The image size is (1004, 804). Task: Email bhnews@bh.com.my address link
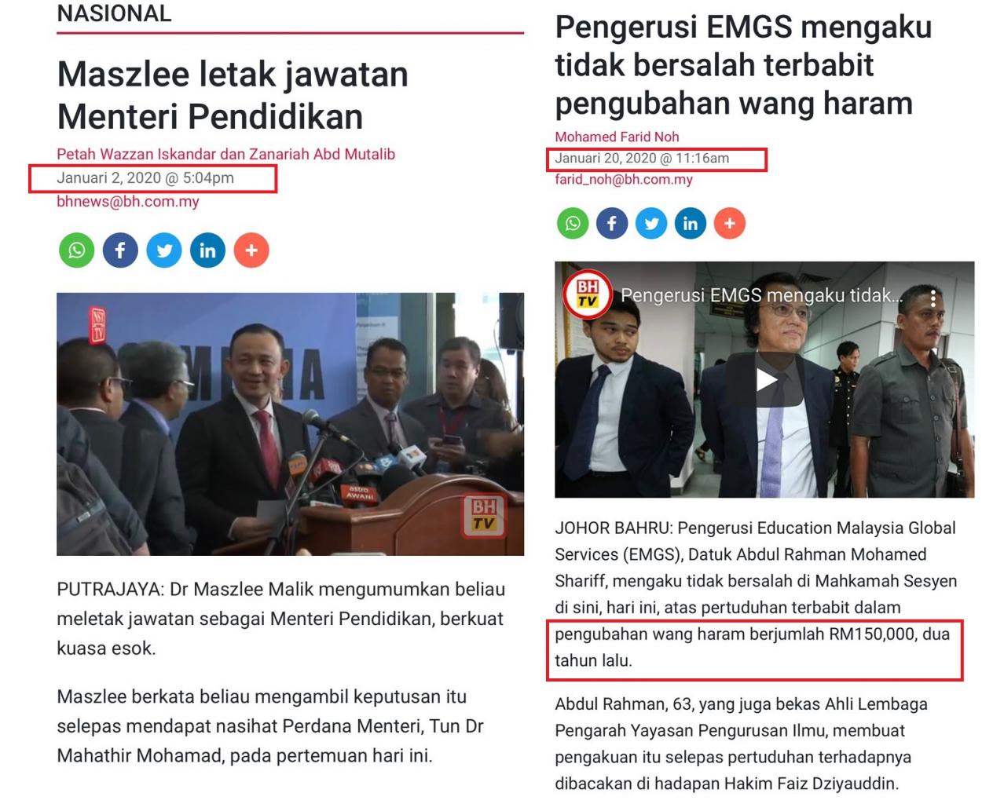click(x=128, y=202)
